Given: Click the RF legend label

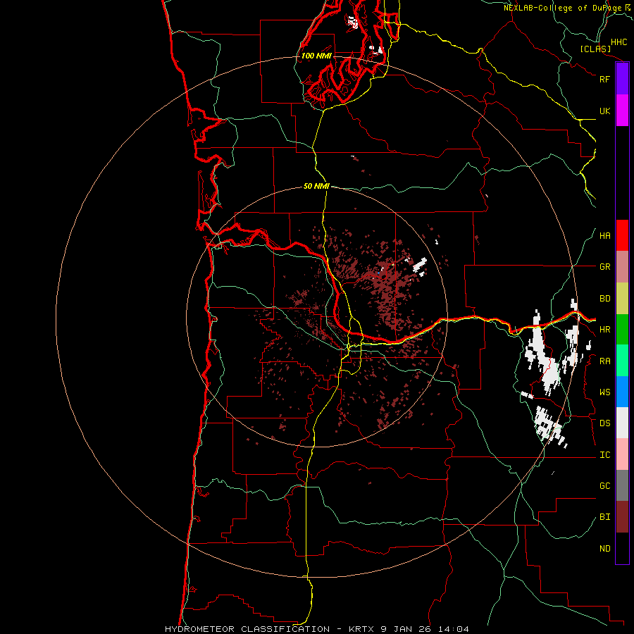Looking at the screenshot, I should tap(604, 79).
